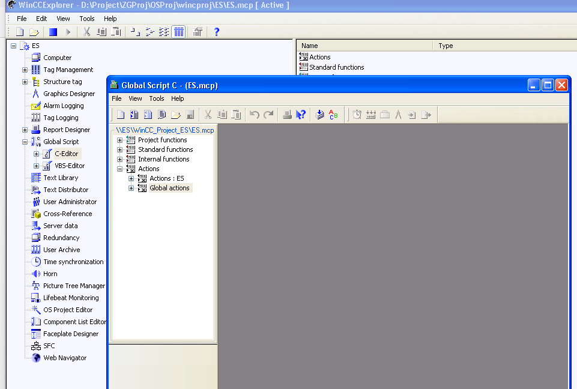This screenshot has width=577, height=389.
Task: Click Cut scissors icon in WinCCExplorer toolbar
Action: coord(86,32)
